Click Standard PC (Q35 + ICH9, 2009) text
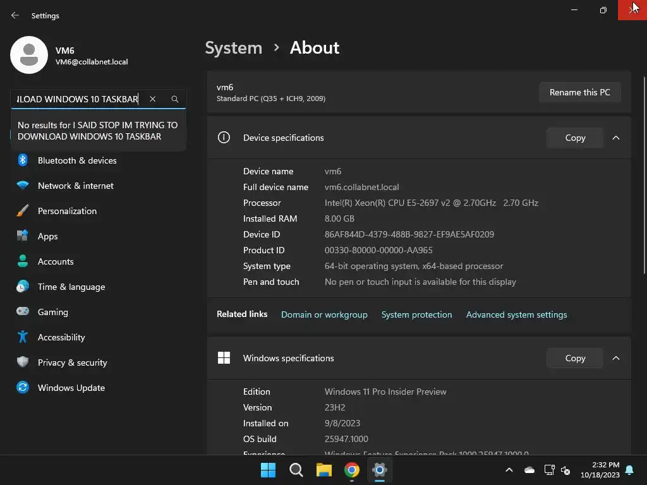The height and width of the screenshot is (485, 647). [271, 99]
